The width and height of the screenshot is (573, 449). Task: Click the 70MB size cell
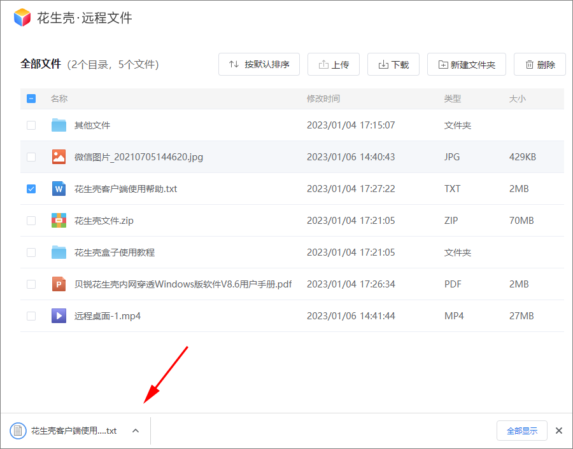tap(521, 221)
